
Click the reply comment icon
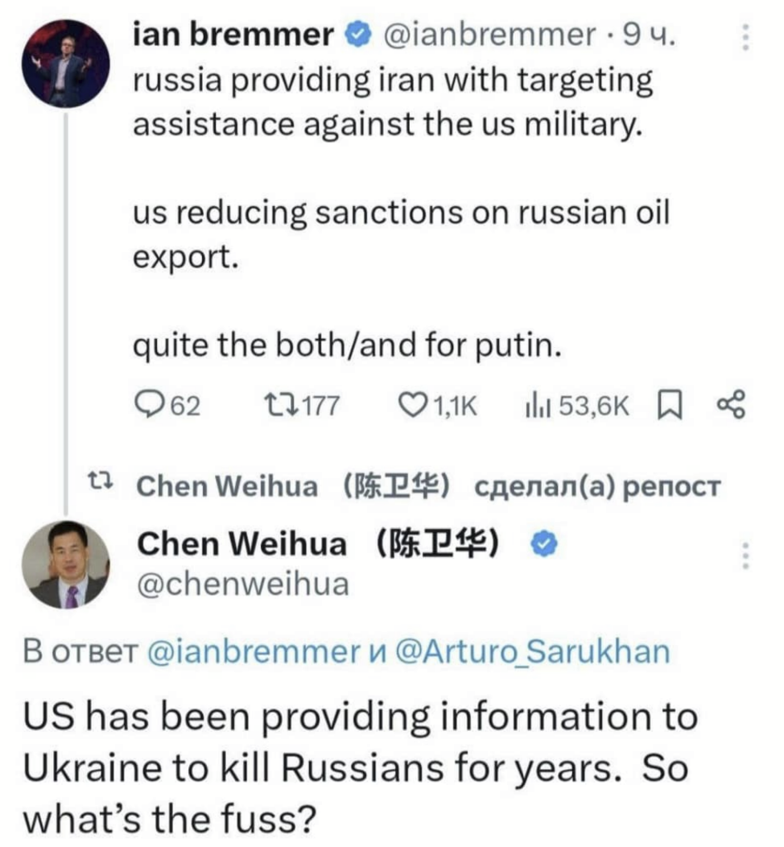pos(149,405)
